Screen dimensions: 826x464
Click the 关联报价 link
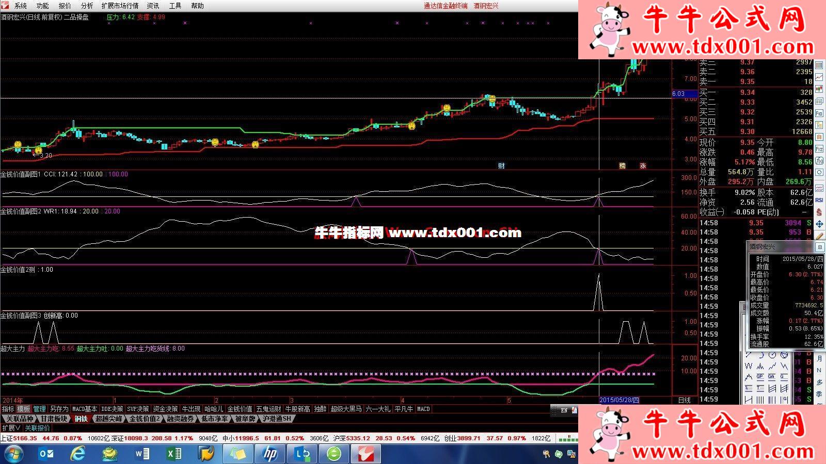coord(38,428)
